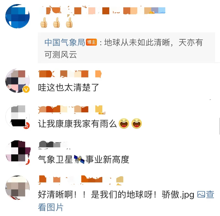Open avatar of the 好清晰啊 commenter

pos(17,187)
